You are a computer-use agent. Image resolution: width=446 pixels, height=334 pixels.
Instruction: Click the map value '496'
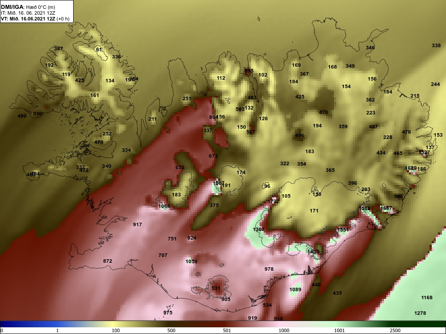(x=299, y=135)
